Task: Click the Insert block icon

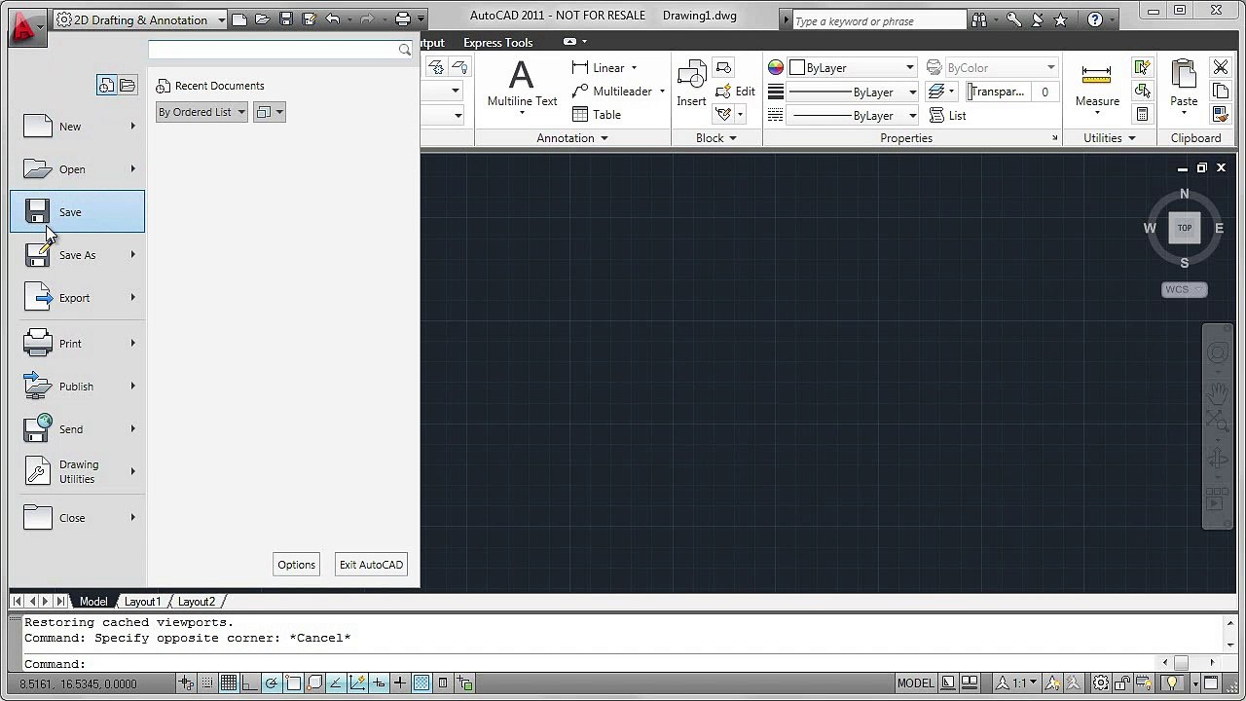Action: tap(691, 75)
